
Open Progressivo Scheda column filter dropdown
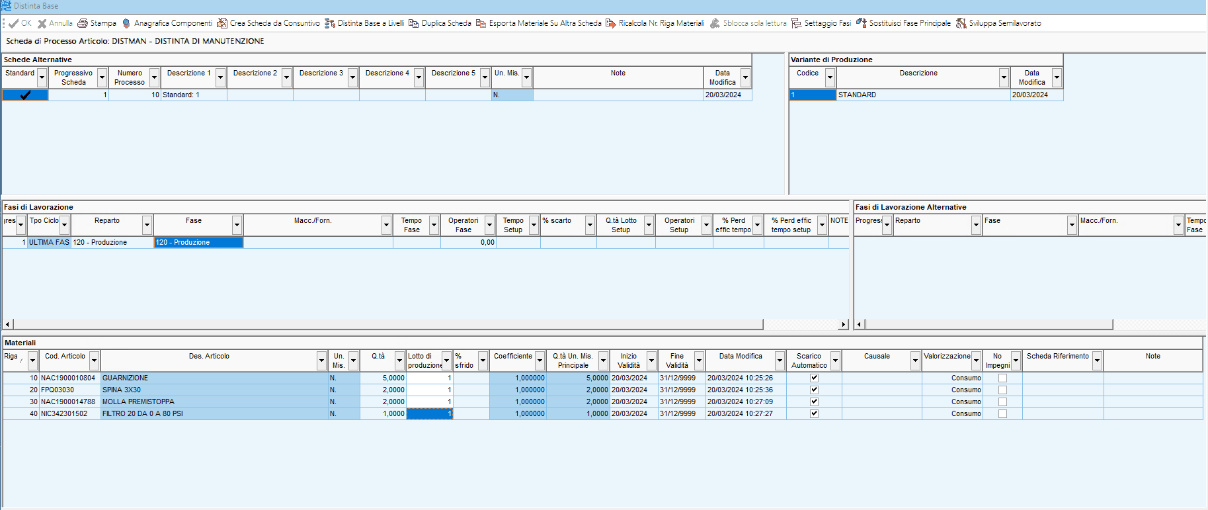pos(102,77)
